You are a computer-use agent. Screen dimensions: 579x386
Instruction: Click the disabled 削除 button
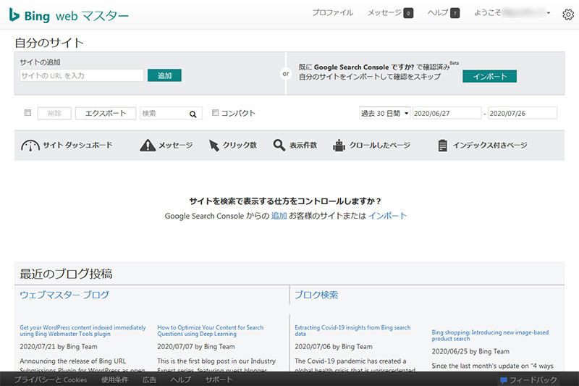pos(54,114)
